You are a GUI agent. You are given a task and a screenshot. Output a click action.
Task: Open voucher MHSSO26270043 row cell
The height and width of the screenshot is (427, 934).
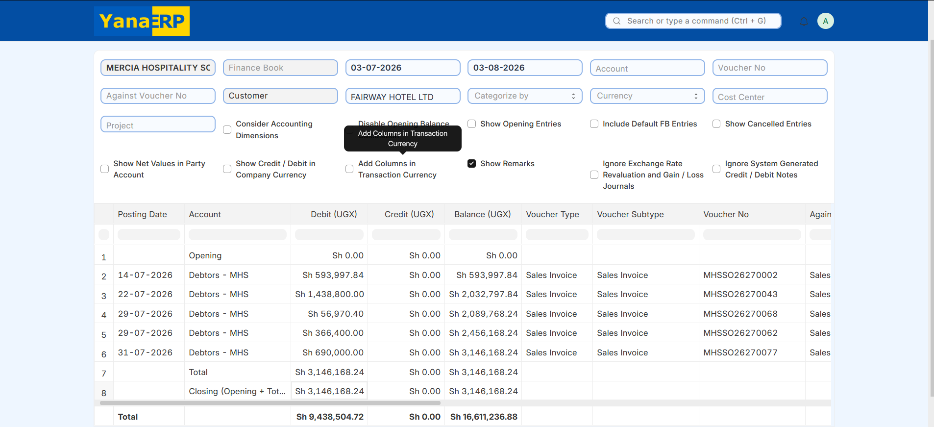pyautogui.click(x=740, y=294)
